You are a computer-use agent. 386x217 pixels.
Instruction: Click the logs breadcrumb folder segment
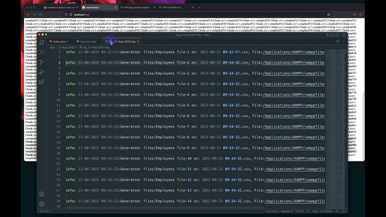click(52, 47)
